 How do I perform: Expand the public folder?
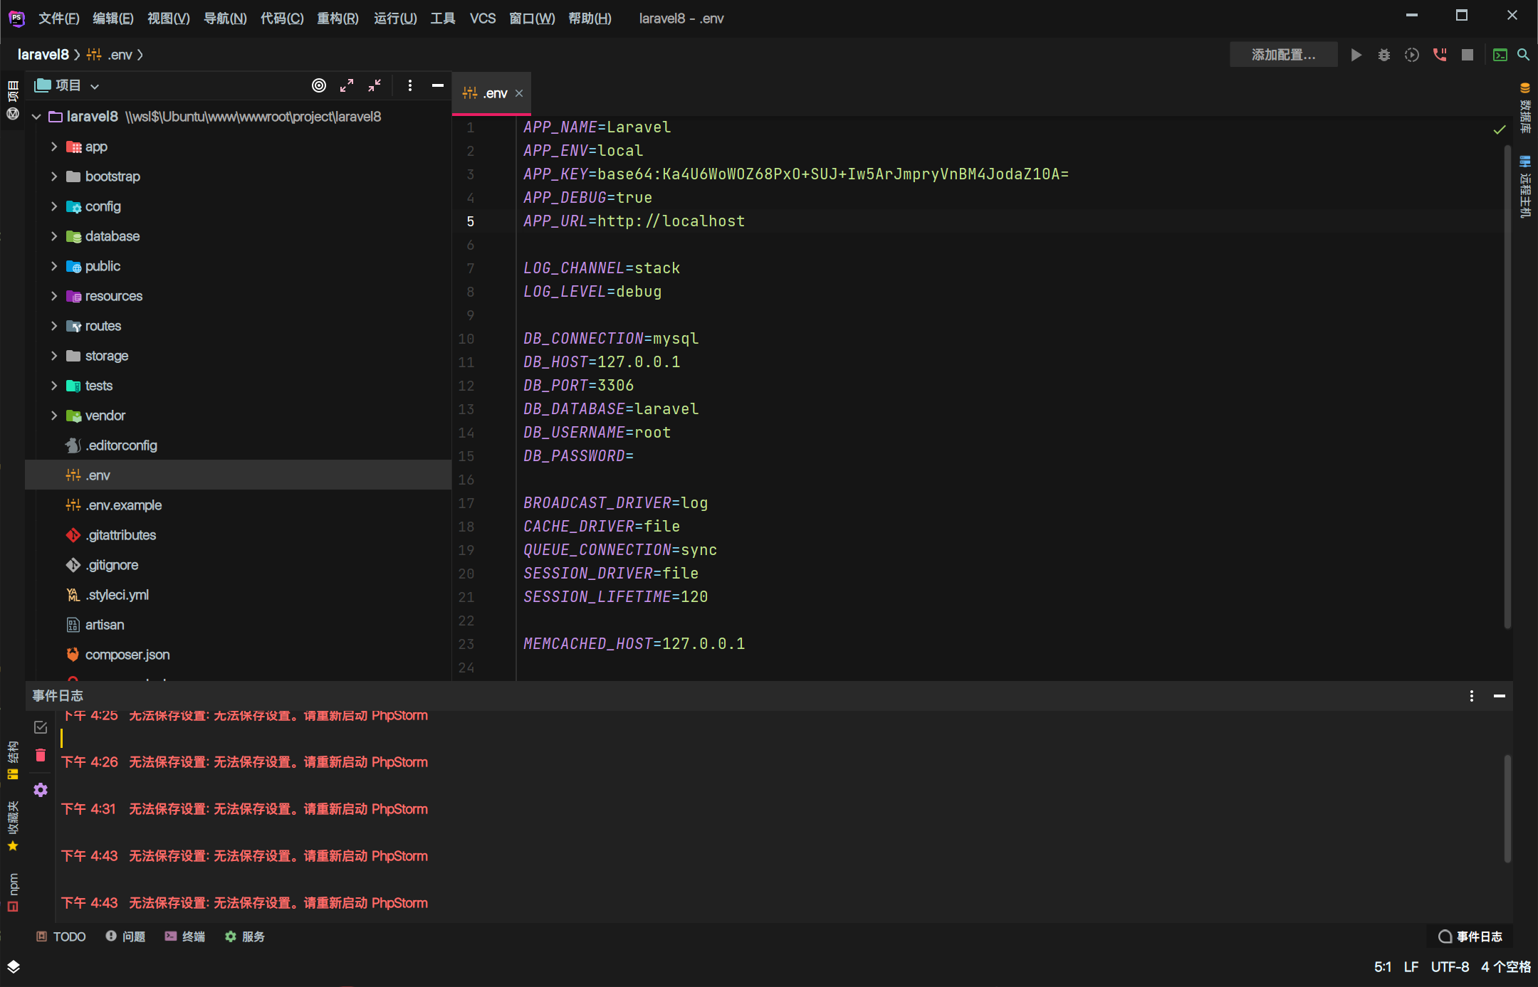point(54,266)
